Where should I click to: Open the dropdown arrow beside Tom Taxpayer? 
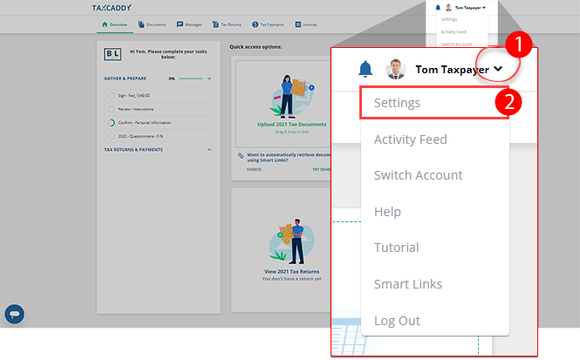click(498, 69)
